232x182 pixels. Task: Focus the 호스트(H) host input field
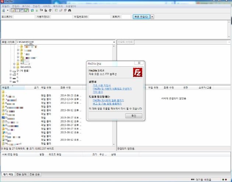click(x=24, y=17)
